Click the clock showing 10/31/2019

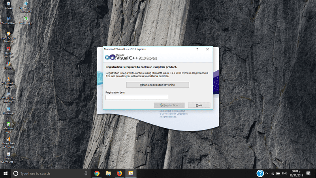[x=296, y=173]
